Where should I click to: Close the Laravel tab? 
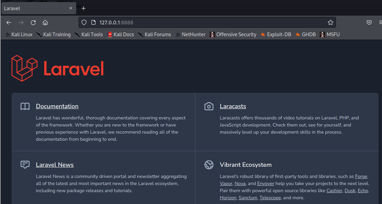coord(71,8)
